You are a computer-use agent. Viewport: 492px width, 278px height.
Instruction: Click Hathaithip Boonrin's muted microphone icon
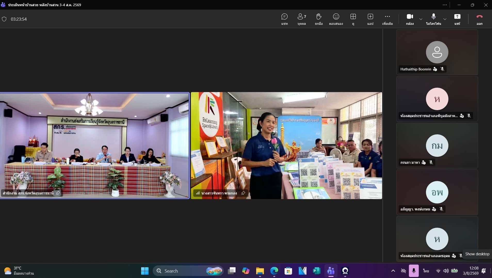click(x=442, y=69)
